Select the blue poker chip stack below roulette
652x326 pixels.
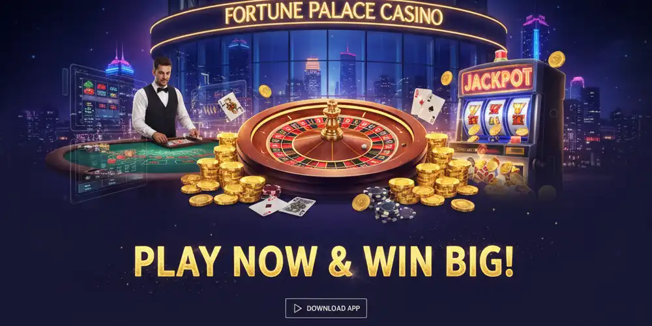tap(389, 204)
